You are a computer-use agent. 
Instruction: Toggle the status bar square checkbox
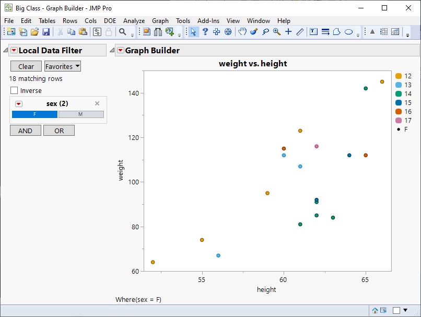[x=396, y=311]
